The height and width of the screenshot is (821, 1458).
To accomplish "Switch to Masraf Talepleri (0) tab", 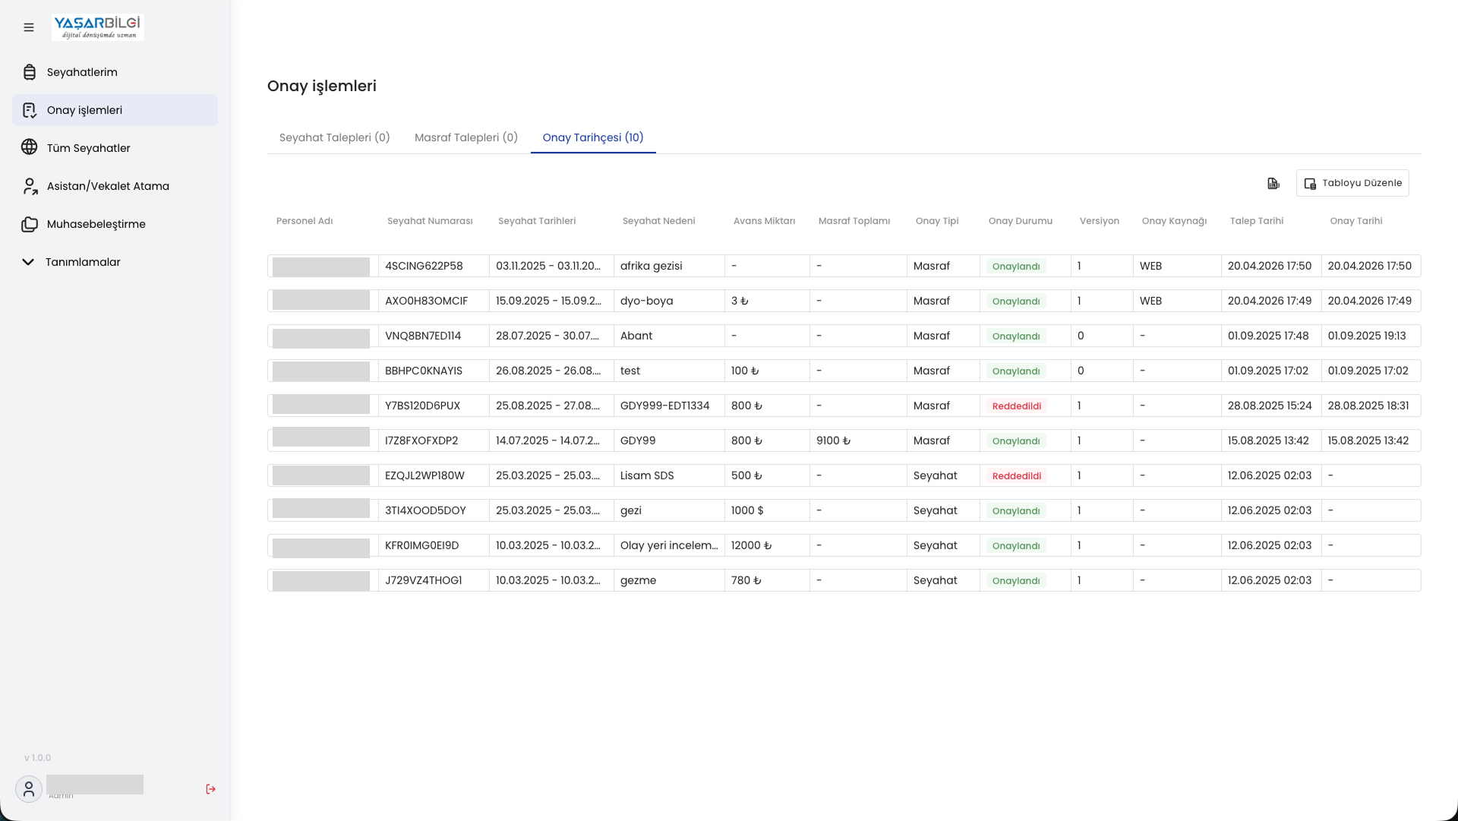I will click(466, 137).
